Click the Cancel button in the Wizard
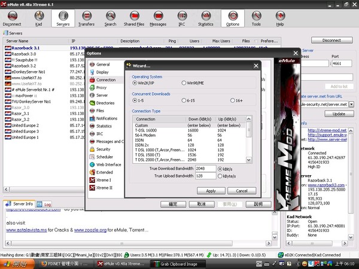Viewport: 359px width, 269px height. (242, 191)
